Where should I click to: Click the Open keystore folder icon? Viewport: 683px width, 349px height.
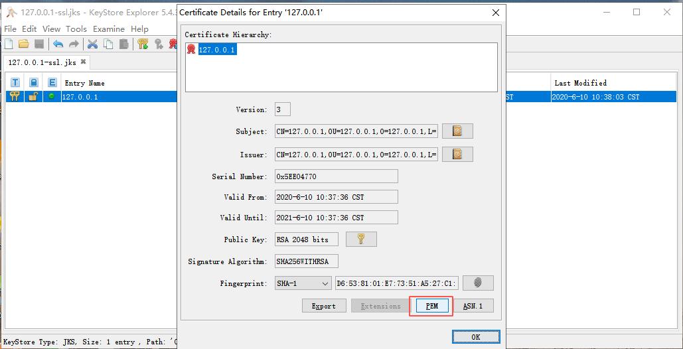coord(23,44)
